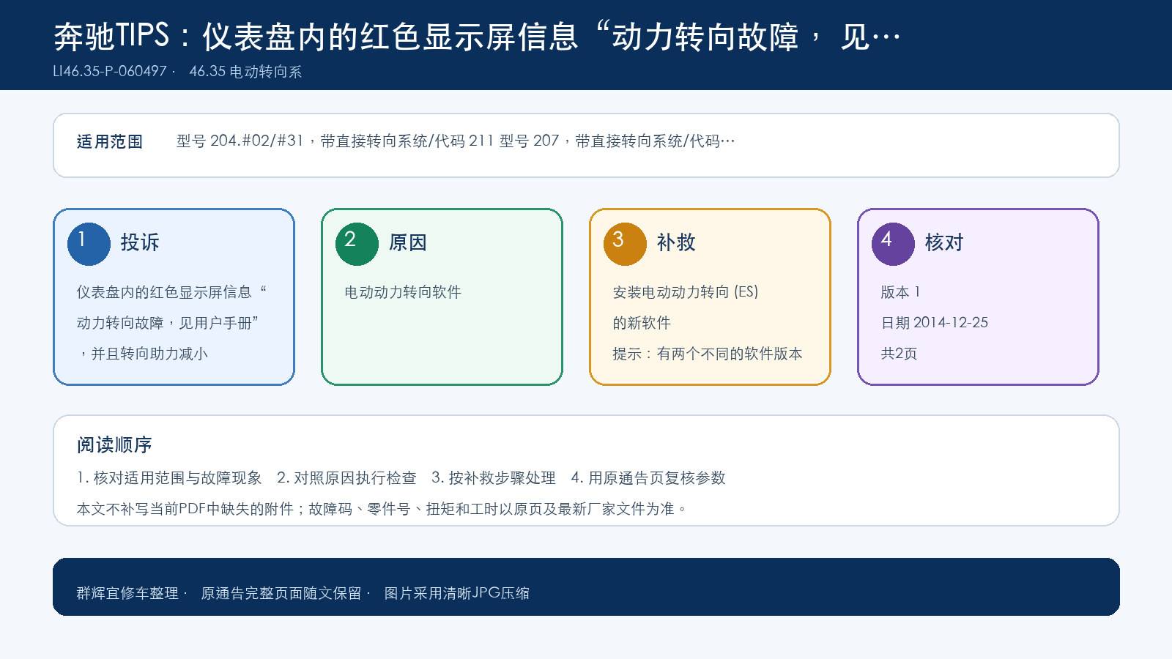
Task: Click 仪表盘内的红色显示屏信息 line
Action: tap(171, 292)
